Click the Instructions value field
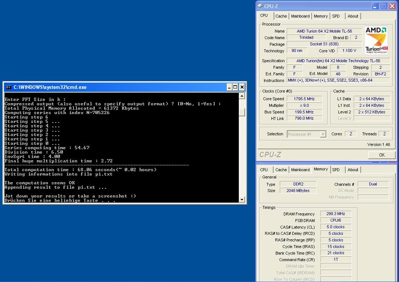Screen dimensions: 399x282 click(x=338, y=80)
